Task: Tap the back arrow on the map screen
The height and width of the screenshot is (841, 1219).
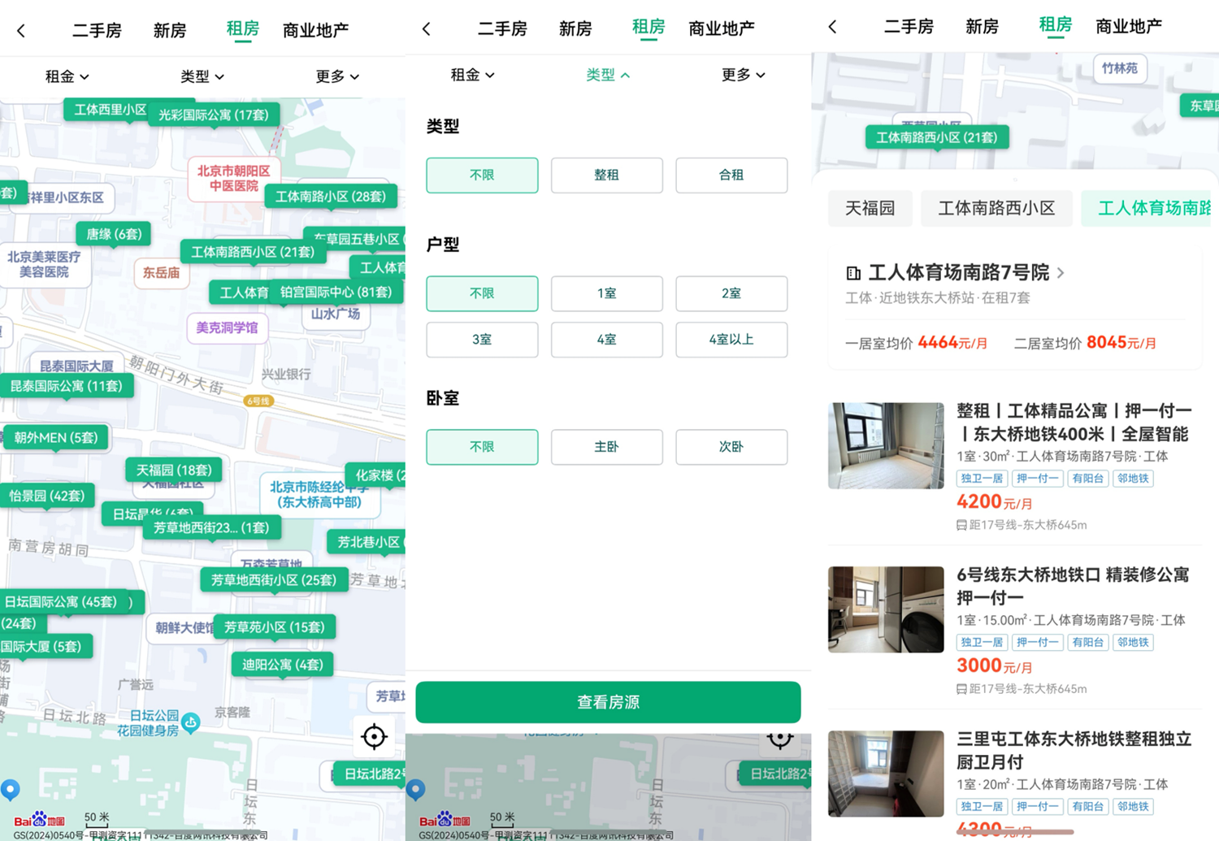Action: (x=20, y=29)
